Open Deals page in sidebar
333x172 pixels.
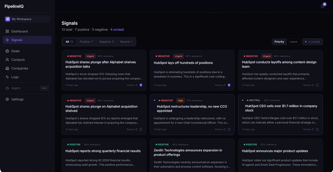27,51
